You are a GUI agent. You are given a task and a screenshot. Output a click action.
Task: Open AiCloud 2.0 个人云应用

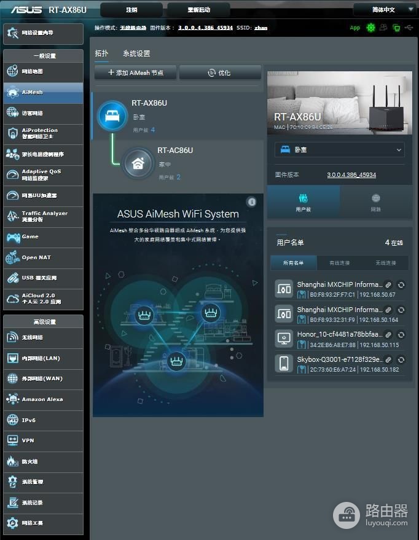click(44, 299)
